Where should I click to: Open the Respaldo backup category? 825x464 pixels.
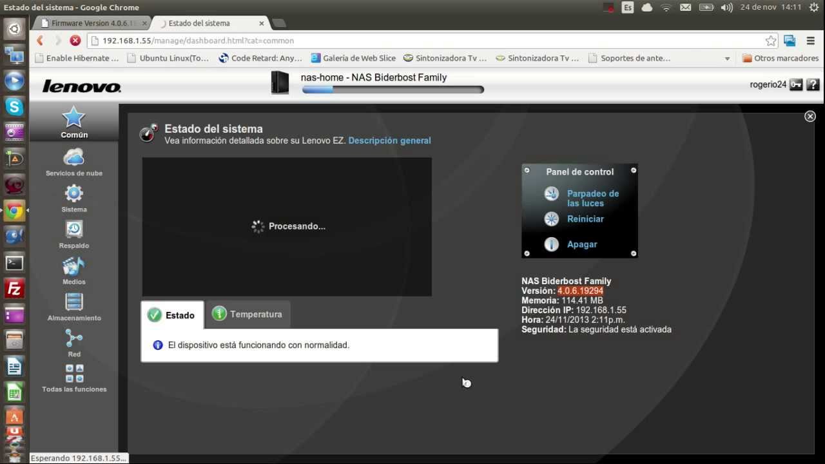(x=73, y=235)
